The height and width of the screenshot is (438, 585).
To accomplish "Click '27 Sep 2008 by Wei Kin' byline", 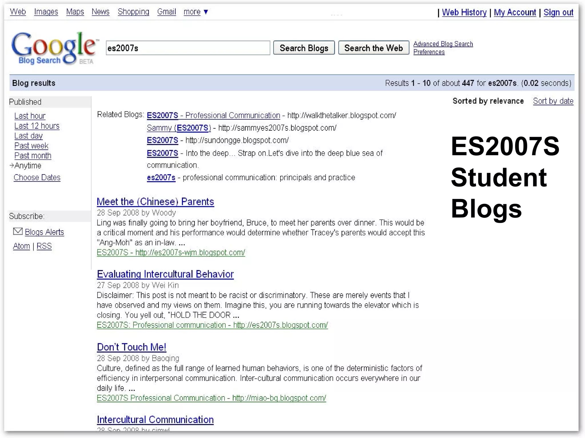I will [138, 285].
